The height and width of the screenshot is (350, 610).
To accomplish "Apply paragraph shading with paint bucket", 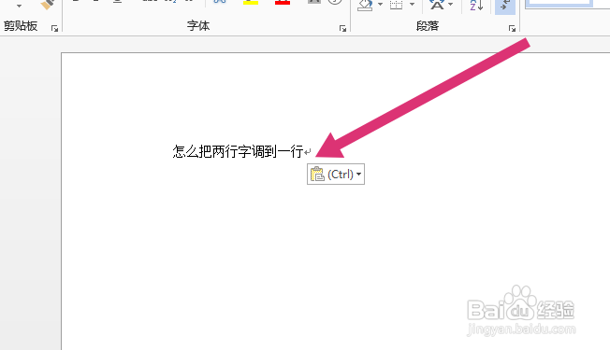I will pos(365,5).
